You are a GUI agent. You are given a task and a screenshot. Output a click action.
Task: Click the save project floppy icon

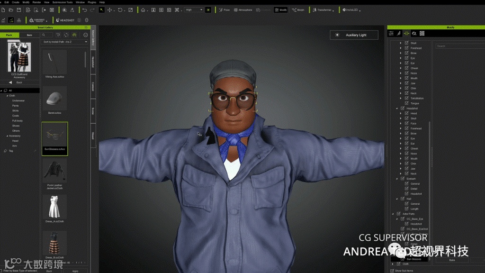(x=18, y=10)
